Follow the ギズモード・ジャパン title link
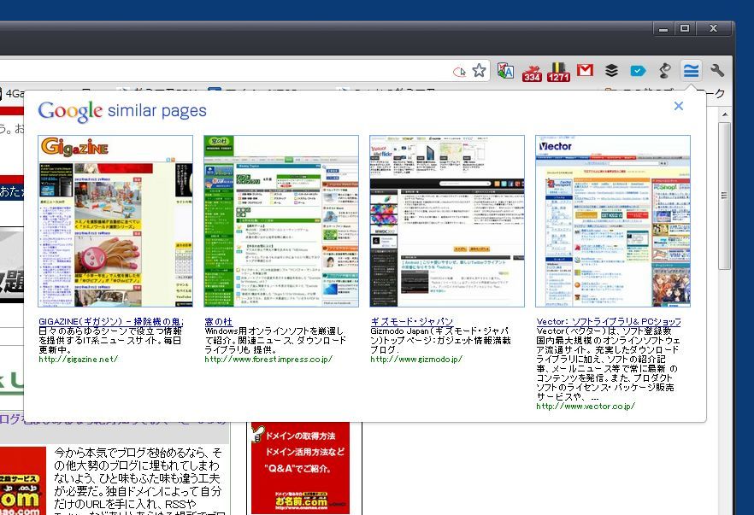Screen dimensions: 754x515 point(412,321)
